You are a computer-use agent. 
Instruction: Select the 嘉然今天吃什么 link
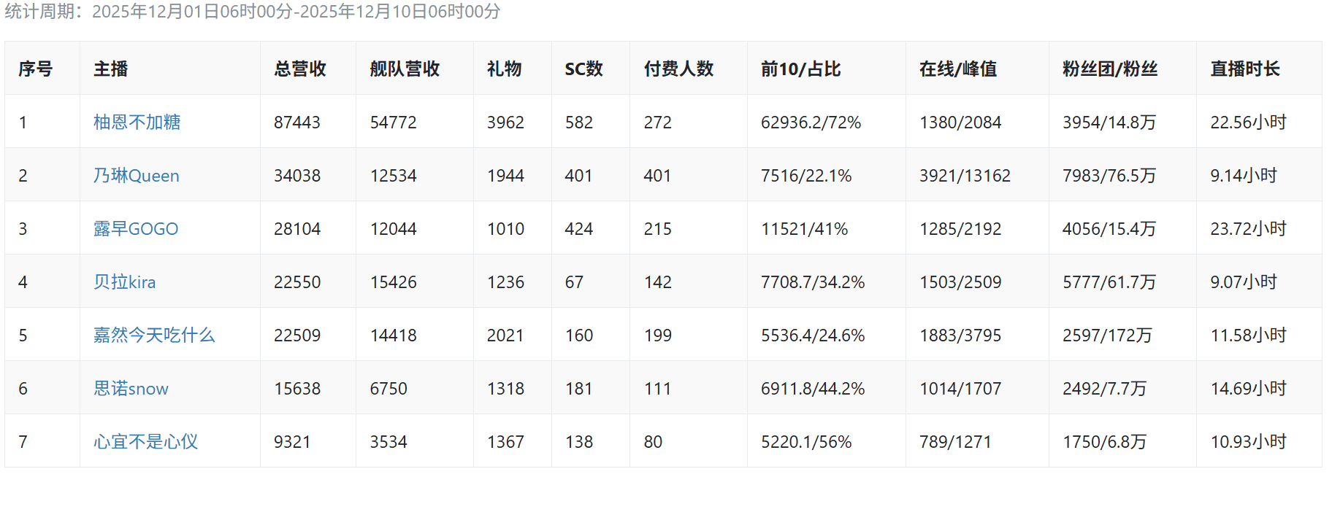153,335
